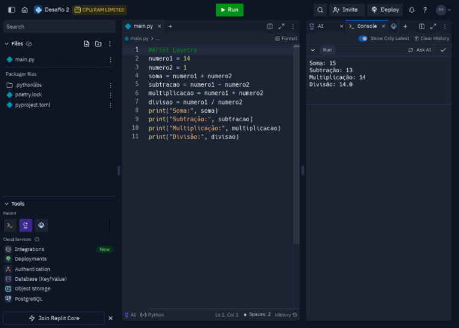Image resolution: width=459 pixels, height=328 pixels.
Task: Run the program with green Run button
Action: click(229, 10)
